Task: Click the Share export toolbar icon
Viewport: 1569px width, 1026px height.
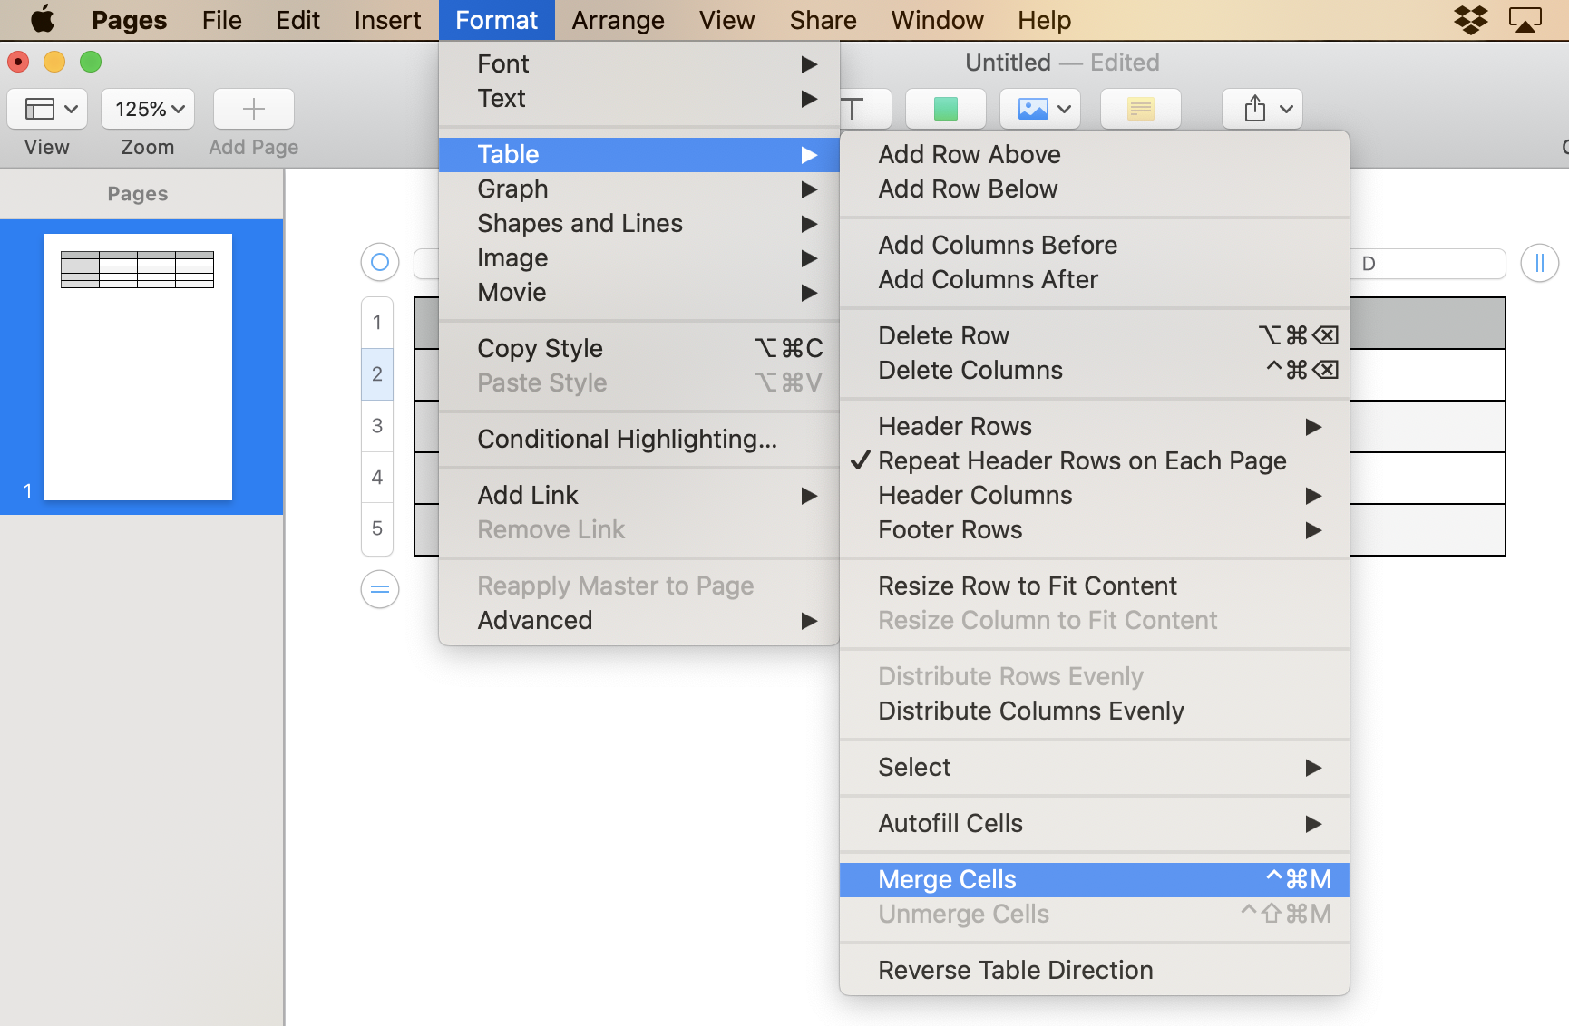Action: [1262, 109]
